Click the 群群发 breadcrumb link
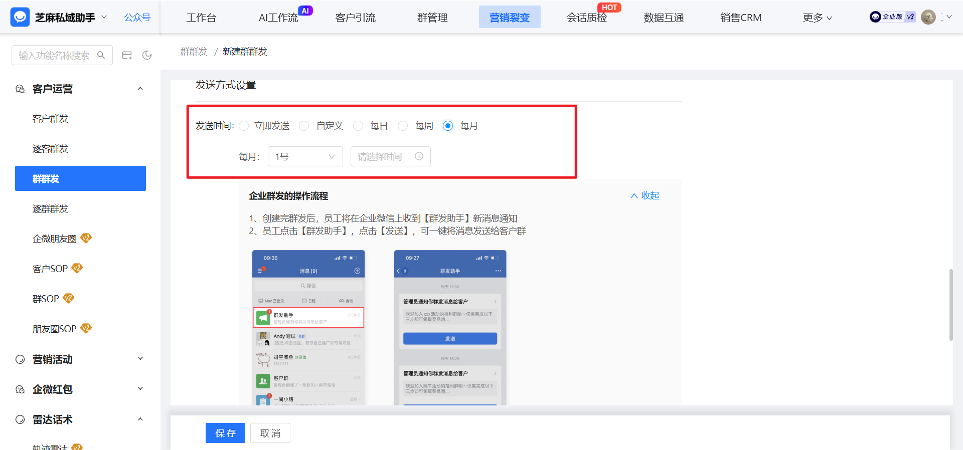 click(x=194, y=52)
